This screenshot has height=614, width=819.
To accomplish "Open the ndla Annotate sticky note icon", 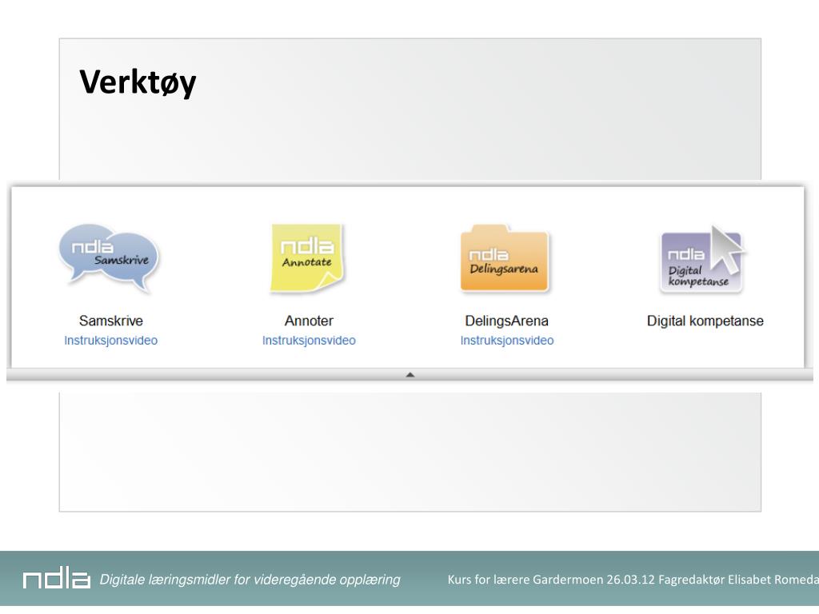I will pos(308,258).
